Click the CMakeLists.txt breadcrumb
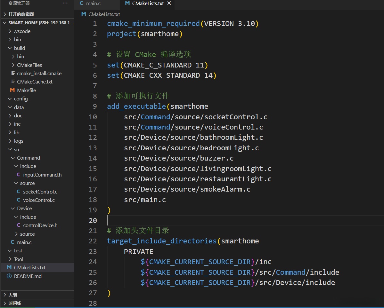384x308 pixels. coord(104,14)
